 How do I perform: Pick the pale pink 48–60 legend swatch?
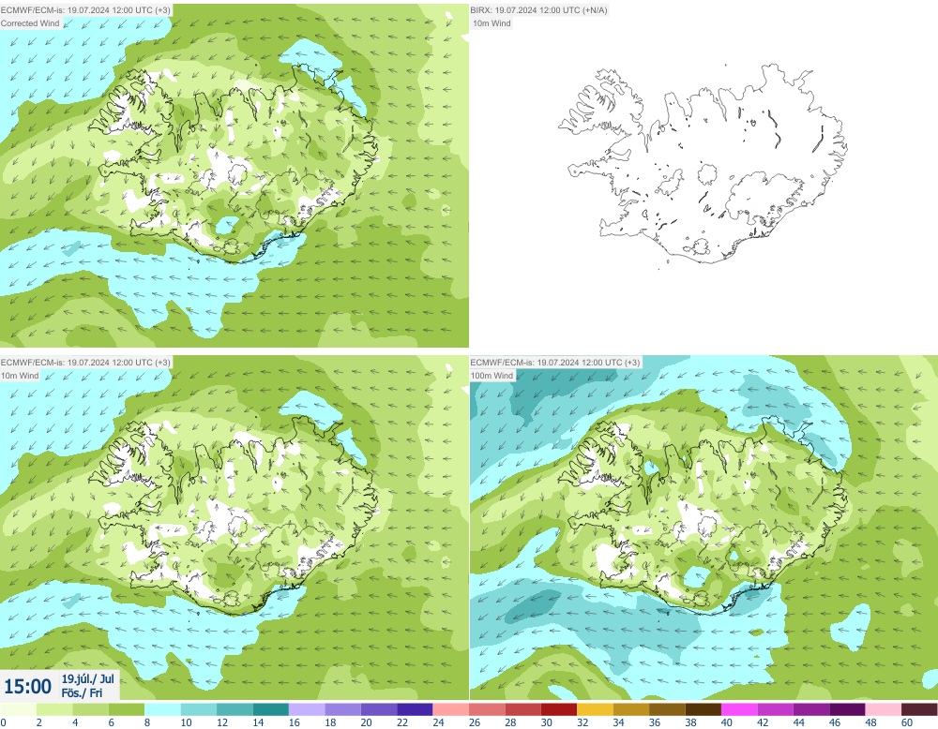pos(884,709)
